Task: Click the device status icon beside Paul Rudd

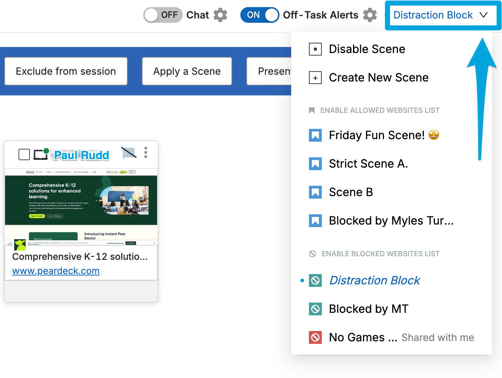Action: click(41, 154)
